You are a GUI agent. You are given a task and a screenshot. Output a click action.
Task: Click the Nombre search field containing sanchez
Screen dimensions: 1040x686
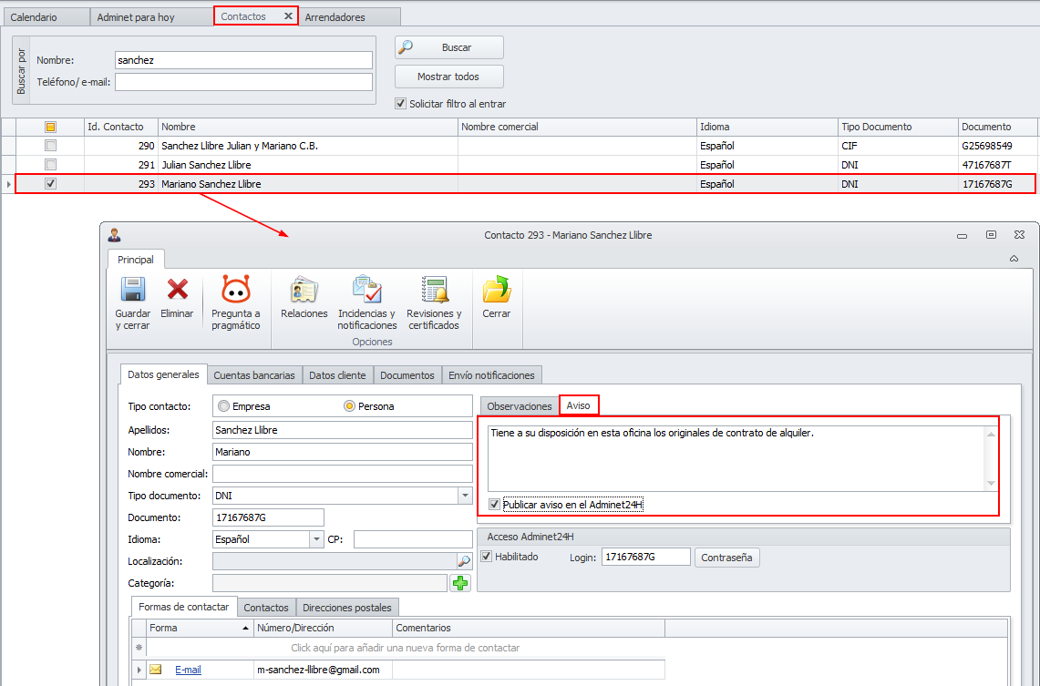(243, 60)
